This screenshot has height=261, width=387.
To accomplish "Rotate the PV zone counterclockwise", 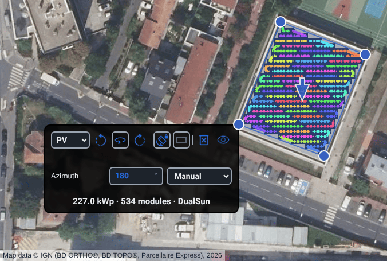I will tap(101, 140).
